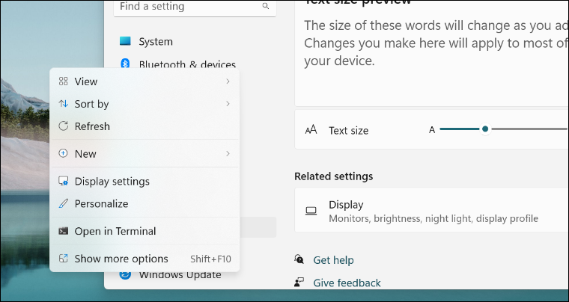This screenshot has width=569, height=302.
Task: Click the Refresh circular arrow icon
Action: (x=64, y=126)
